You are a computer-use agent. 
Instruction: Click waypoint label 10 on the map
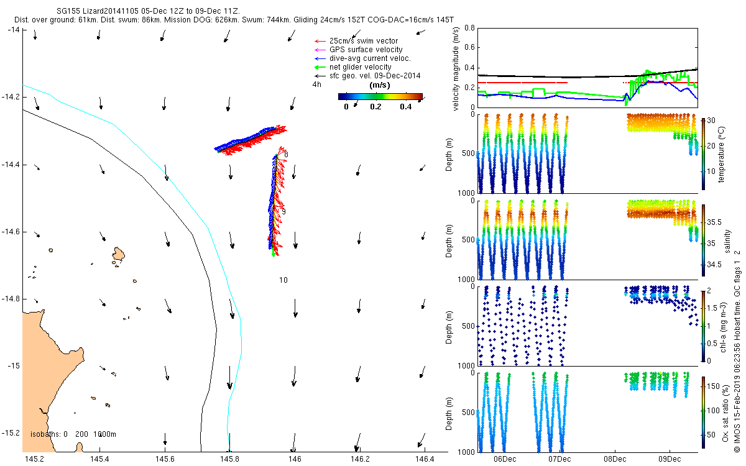283,280
